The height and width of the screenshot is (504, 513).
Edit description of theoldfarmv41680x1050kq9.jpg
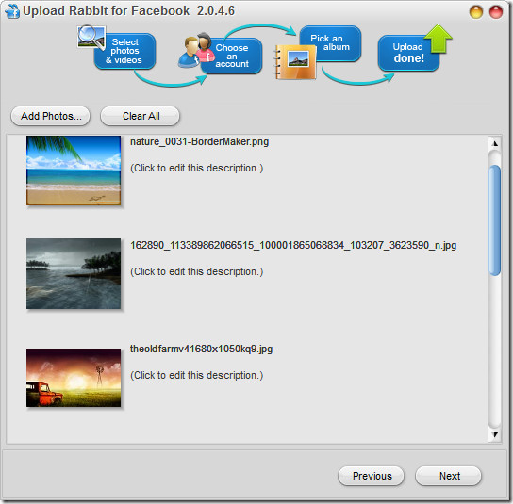click(197, 375)
